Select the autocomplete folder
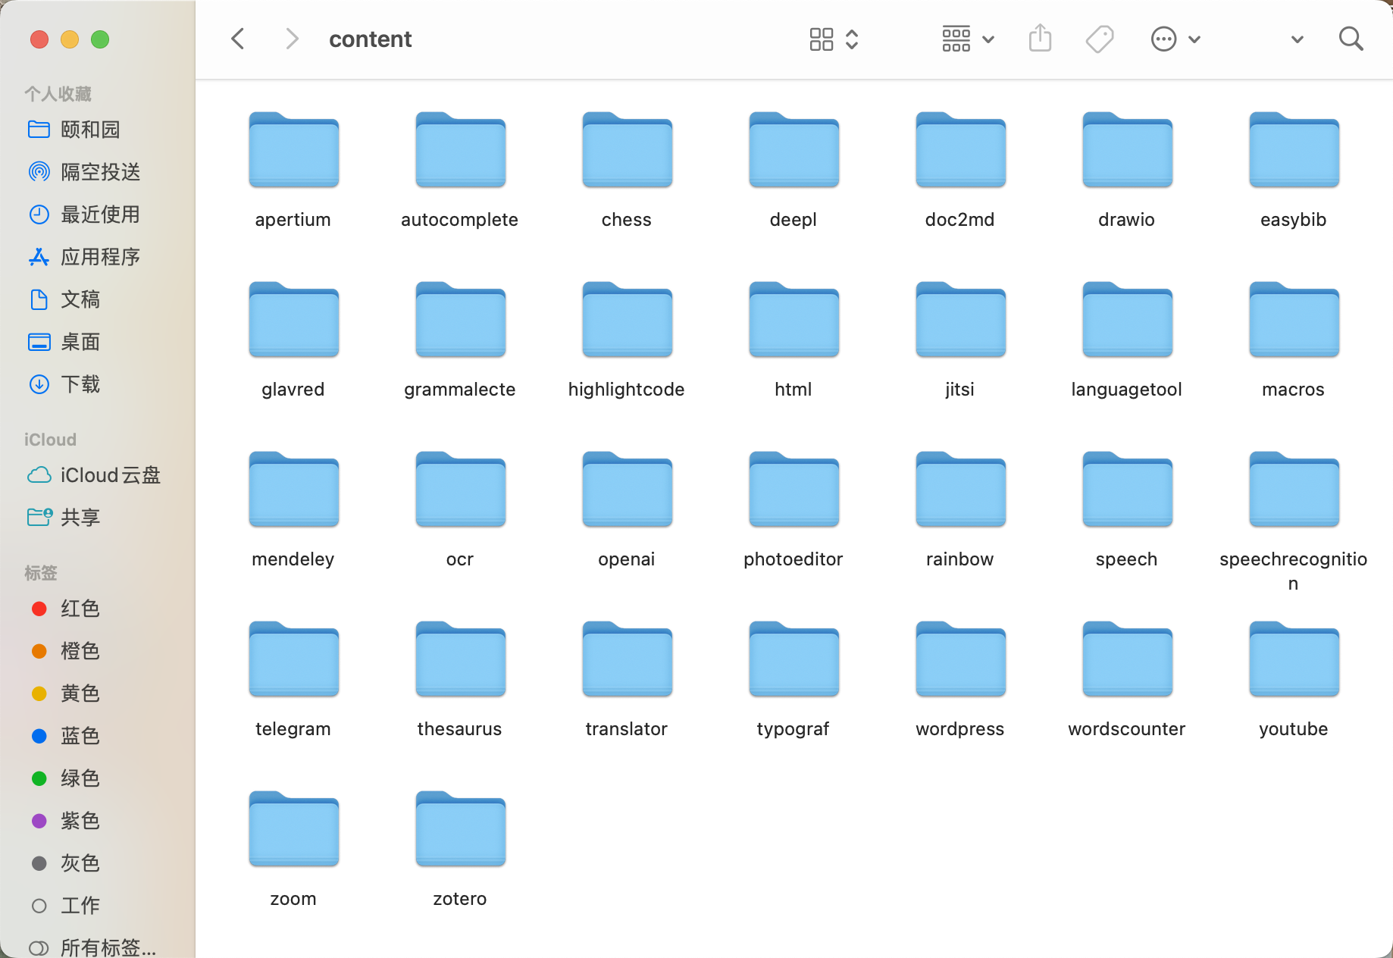Image resolution: width=1393 pixels, height=958 pixels. 460,150
